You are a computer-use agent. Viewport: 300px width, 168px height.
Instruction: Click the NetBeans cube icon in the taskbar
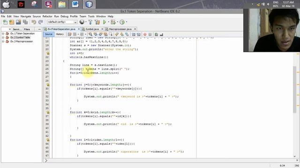[x=89, y=4]
